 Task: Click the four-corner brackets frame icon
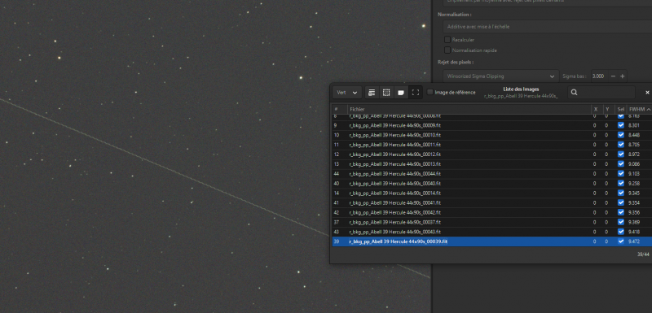(x=416, y=93)
